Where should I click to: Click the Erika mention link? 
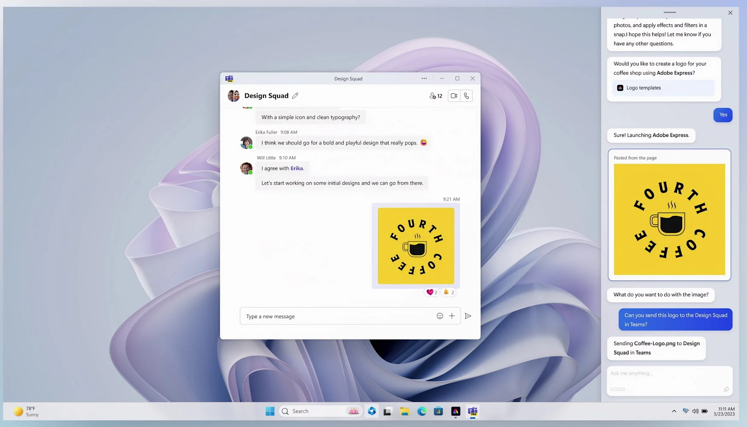point(297,168)
